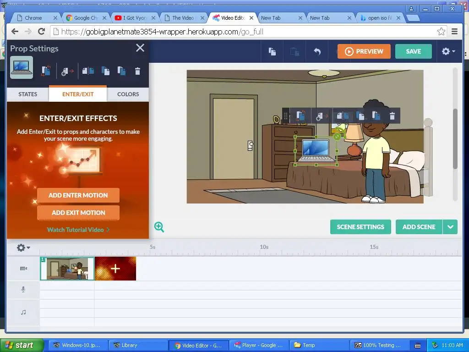Click drag handle grip of floating toolbar
This screenshot has width=469, height=352.
286,116
